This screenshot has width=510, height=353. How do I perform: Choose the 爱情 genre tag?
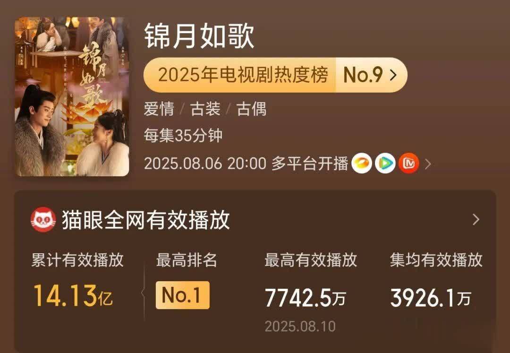coord(159,109)
